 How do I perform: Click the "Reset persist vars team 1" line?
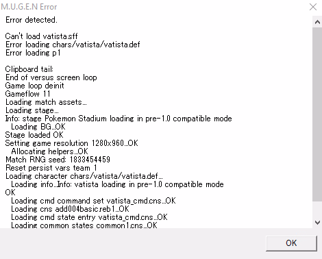click(x=51, y=168)
